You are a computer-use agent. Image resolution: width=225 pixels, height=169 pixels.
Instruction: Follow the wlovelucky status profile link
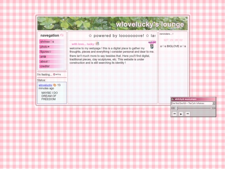point(45,85)
